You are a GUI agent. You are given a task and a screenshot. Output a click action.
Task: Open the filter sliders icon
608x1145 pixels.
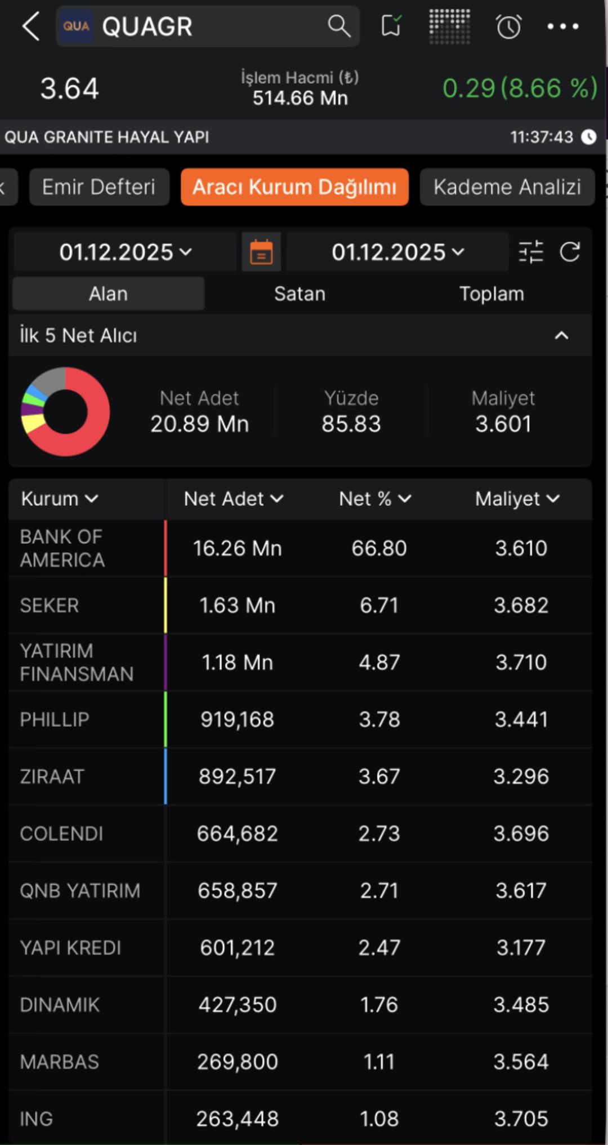530,252
